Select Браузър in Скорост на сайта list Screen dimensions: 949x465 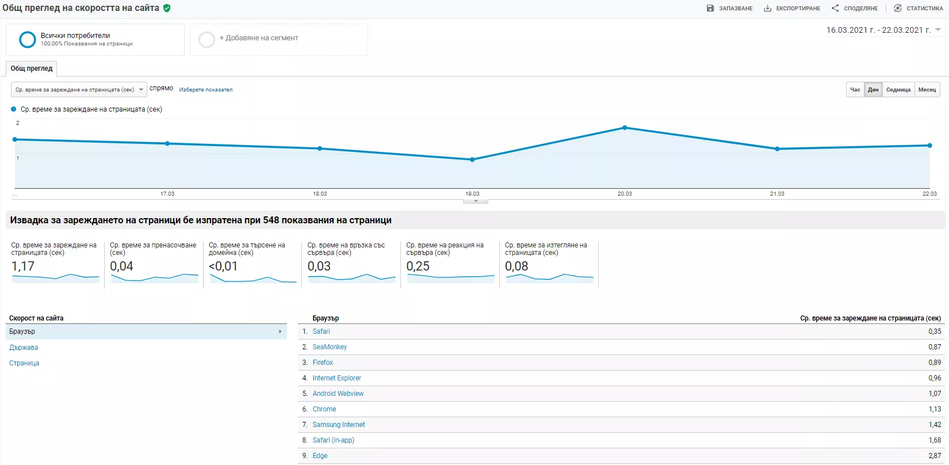[x=146, y=331]
